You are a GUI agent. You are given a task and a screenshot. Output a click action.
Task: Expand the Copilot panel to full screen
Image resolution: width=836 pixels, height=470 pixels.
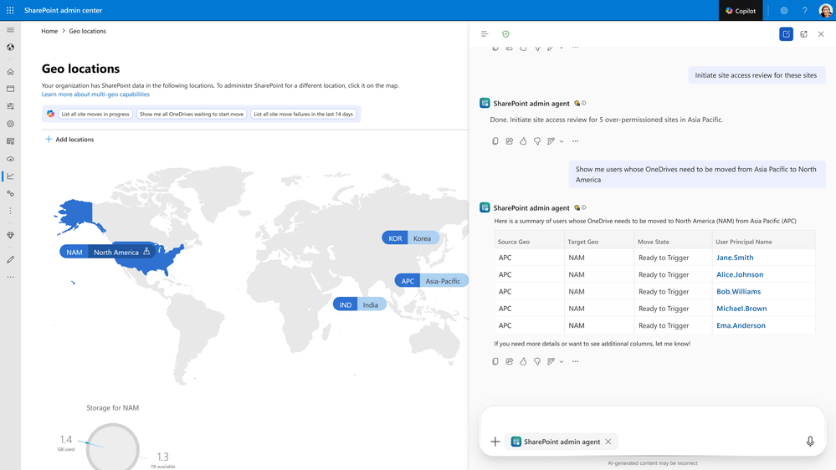(x=803, y=34)
